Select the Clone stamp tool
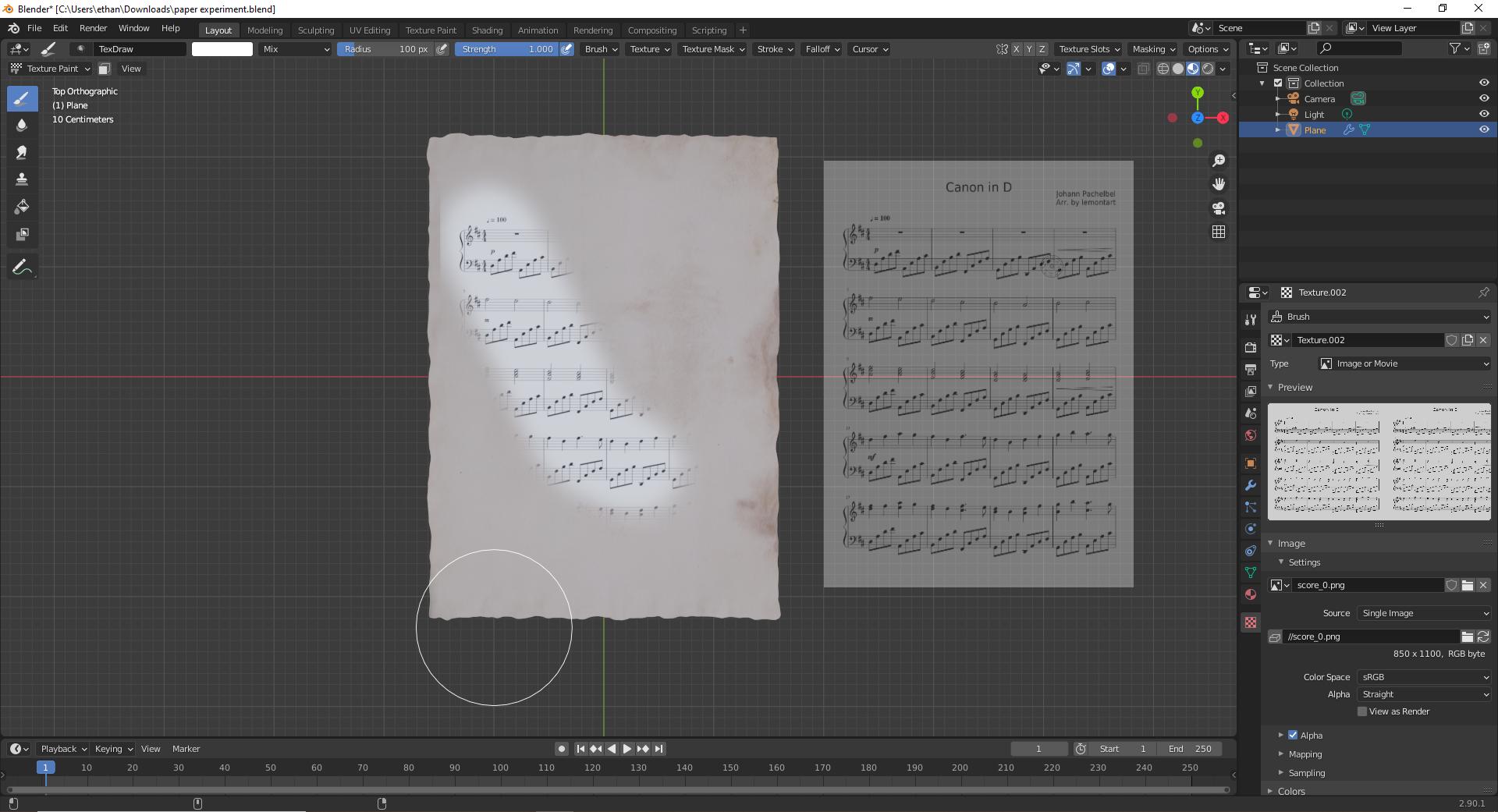Screen dimensions: 1498x812 [x=22, y=180]
